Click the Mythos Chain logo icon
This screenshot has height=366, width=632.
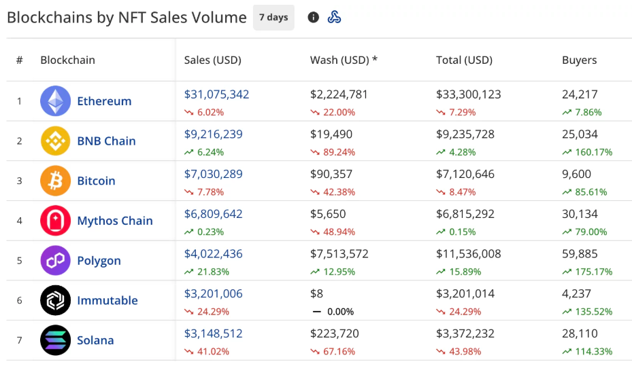tap(55, 221)
